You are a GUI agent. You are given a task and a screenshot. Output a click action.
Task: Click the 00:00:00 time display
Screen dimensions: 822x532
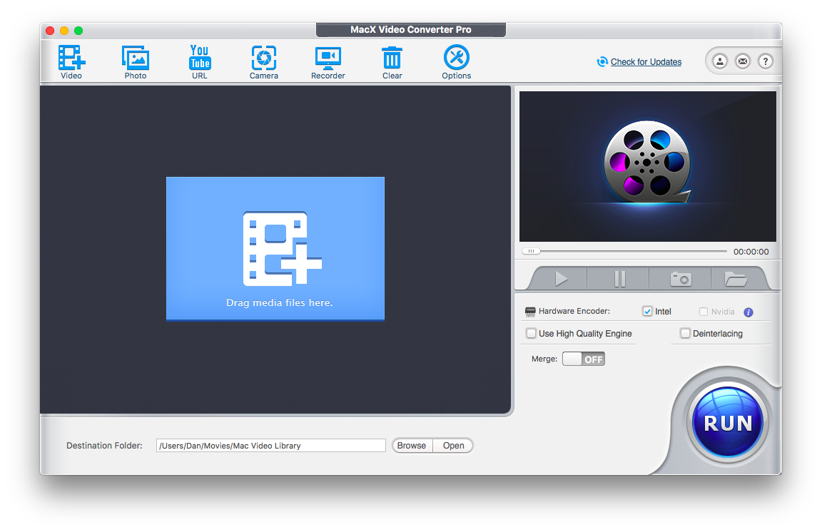(751, 252)
